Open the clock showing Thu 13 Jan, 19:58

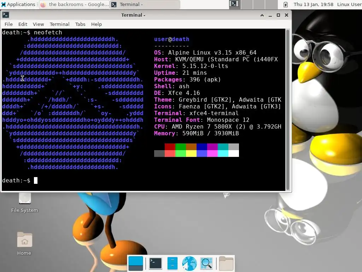pyautogui.click(x=313, y=4)
